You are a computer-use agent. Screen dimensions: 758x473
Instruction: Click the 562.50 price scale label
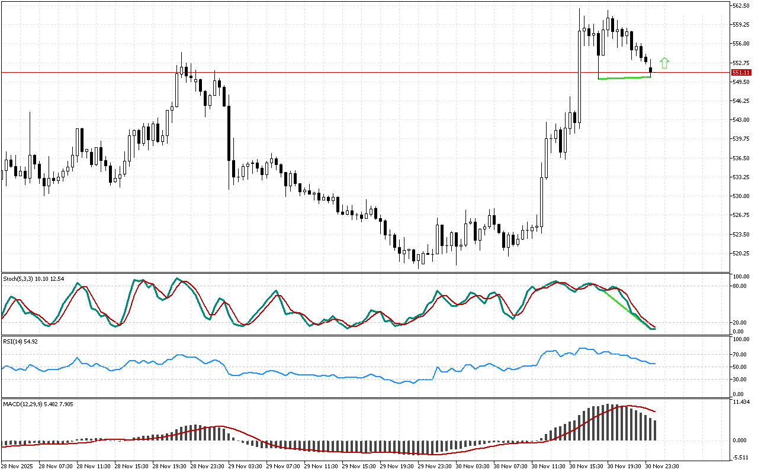[x=741, y=5]
